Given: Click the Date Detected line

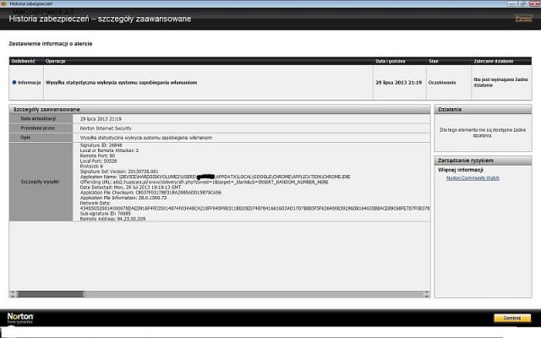Looking at the screenshot, I should click(130, 187).
